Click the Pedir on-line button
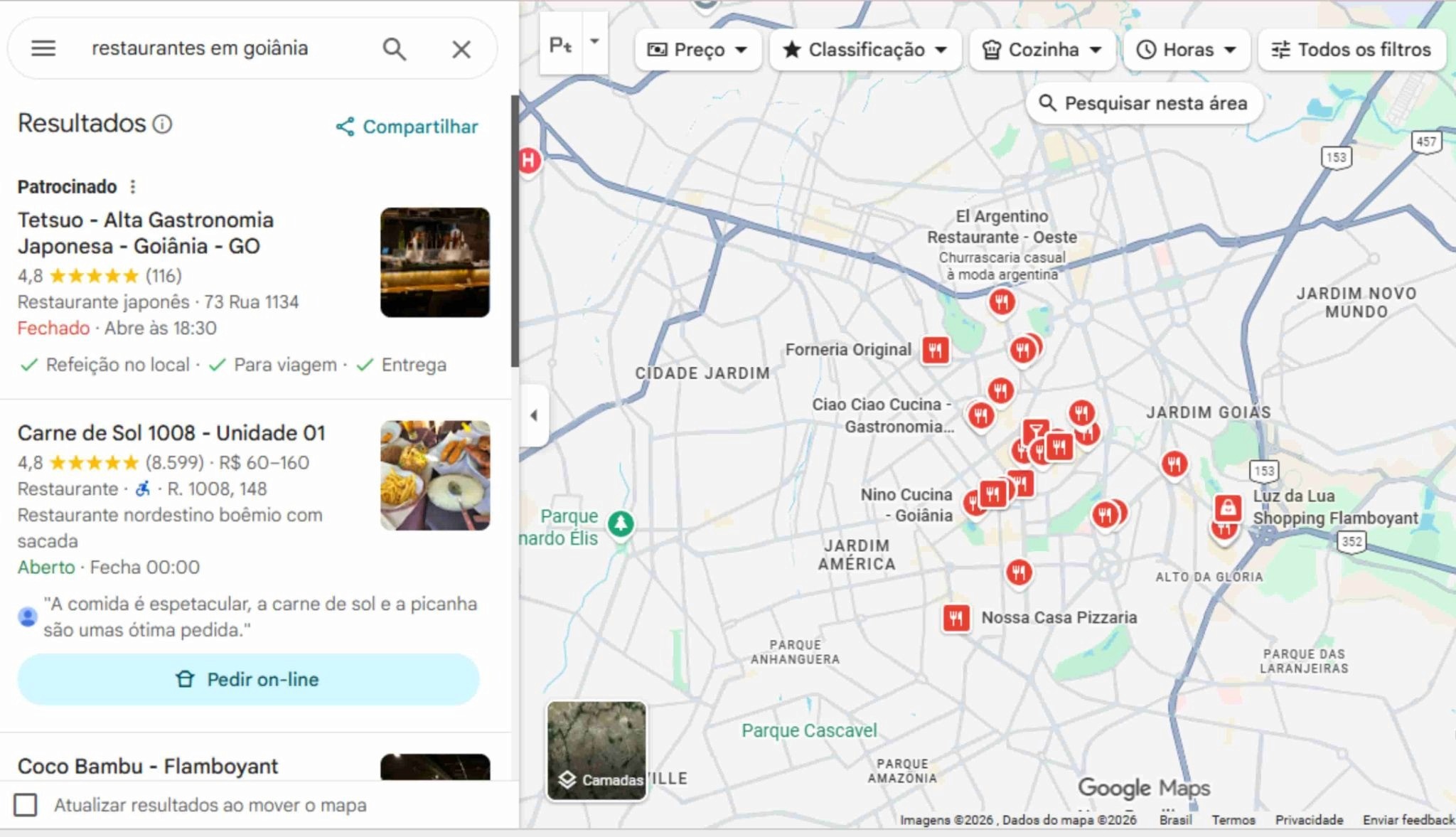Screen dimensions: 1456x837 click(x=248, y=679)
